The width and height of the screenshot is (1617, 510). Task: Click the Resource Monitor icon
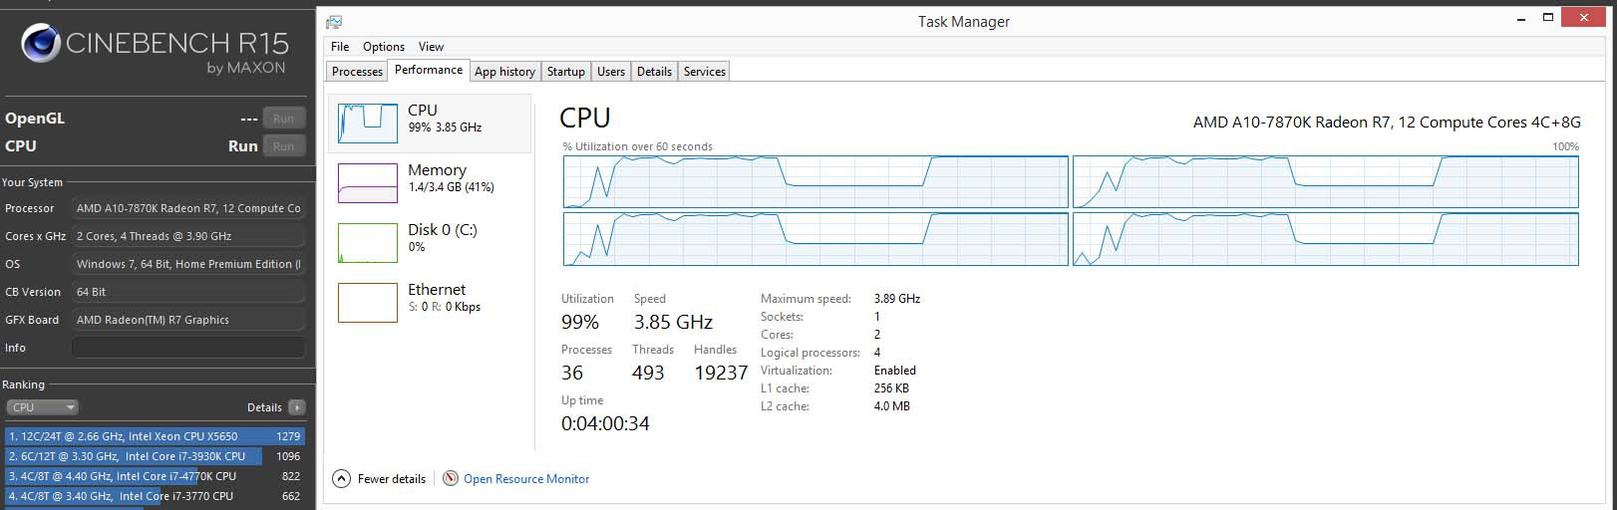coord(451,479)
